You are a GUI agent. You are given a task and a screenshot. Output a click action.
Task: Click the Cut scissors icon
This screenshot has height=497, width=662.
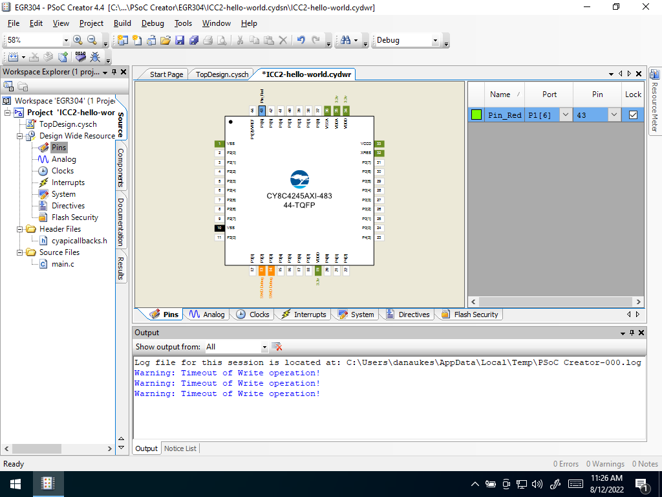[x=240, y=40]
